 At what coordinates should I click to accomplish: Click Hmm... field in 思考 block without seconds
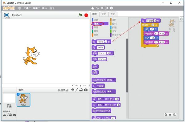tap(102, 59)
